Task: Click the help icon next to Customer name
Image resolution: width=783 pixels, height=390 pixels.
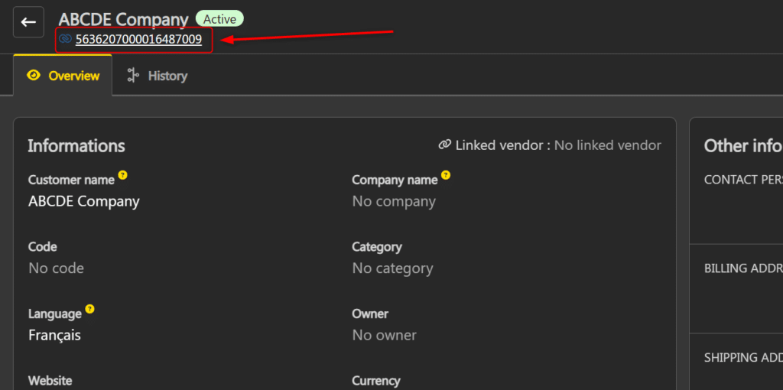Action: pyautogui.click(x=123, y=176)
